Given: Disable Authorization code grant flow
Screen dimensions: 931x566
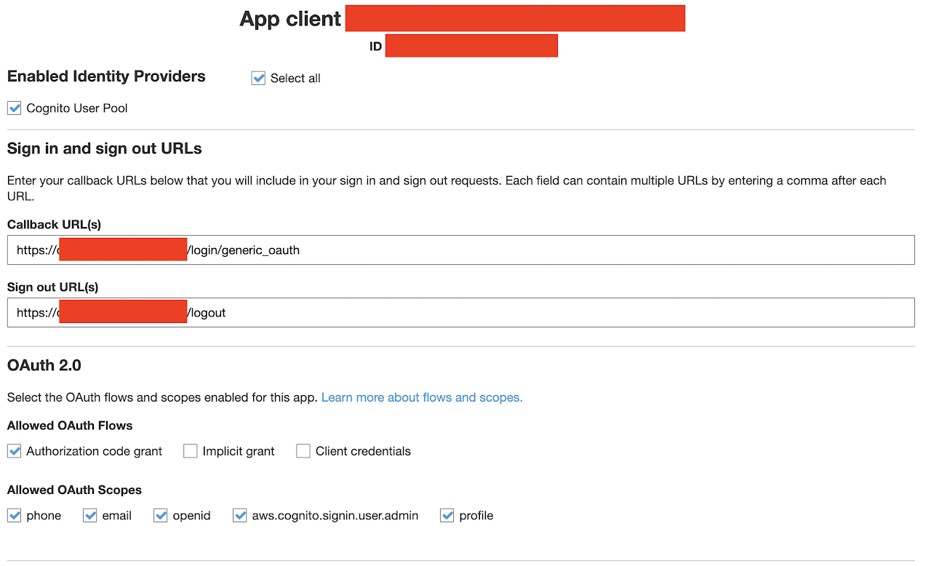Looking at the screenshot, I should point(15,451).
